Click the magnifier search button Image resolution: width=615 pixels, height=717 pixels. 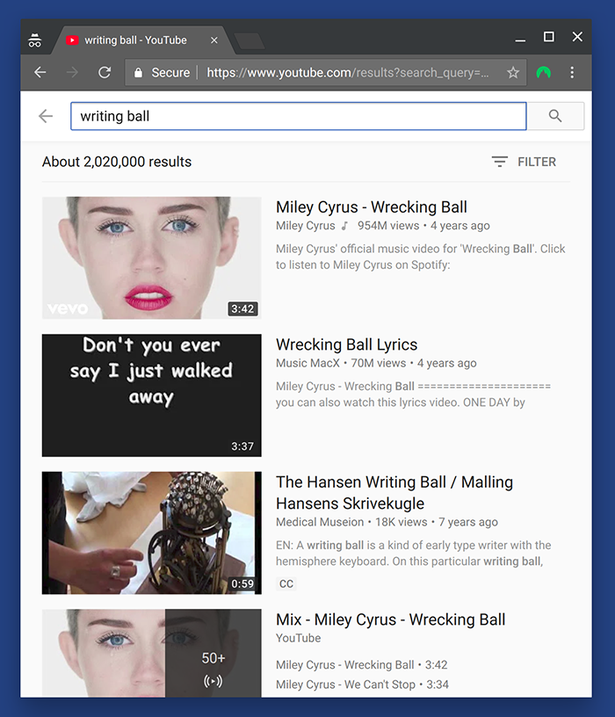(x=555, y=116)
